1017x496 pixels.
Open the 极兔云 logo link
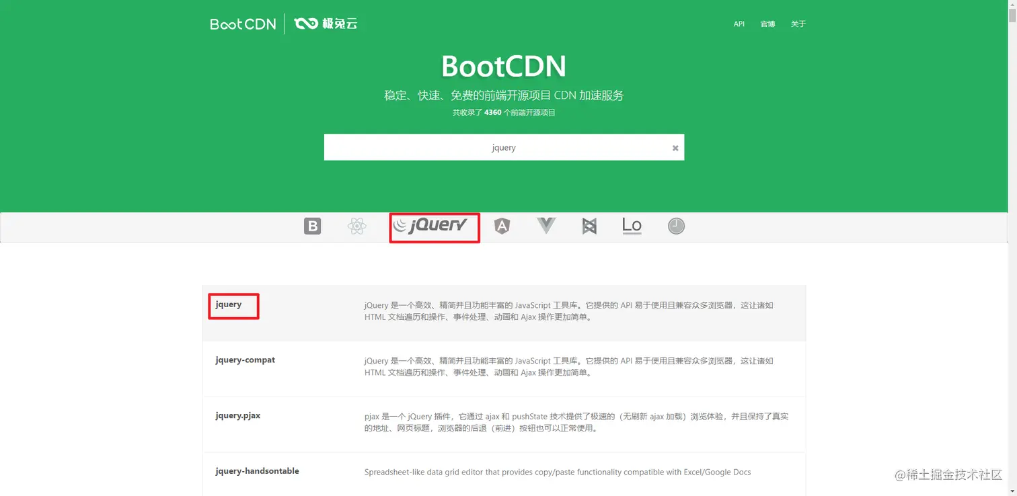(326, 24)
